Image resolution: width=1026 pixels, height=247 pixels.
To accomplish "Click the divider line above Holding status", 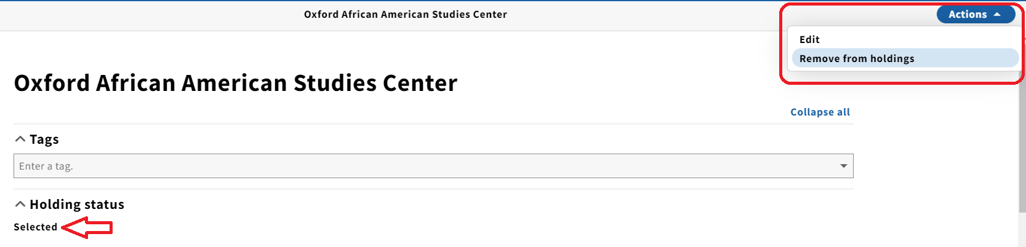I will pos(433,189).
